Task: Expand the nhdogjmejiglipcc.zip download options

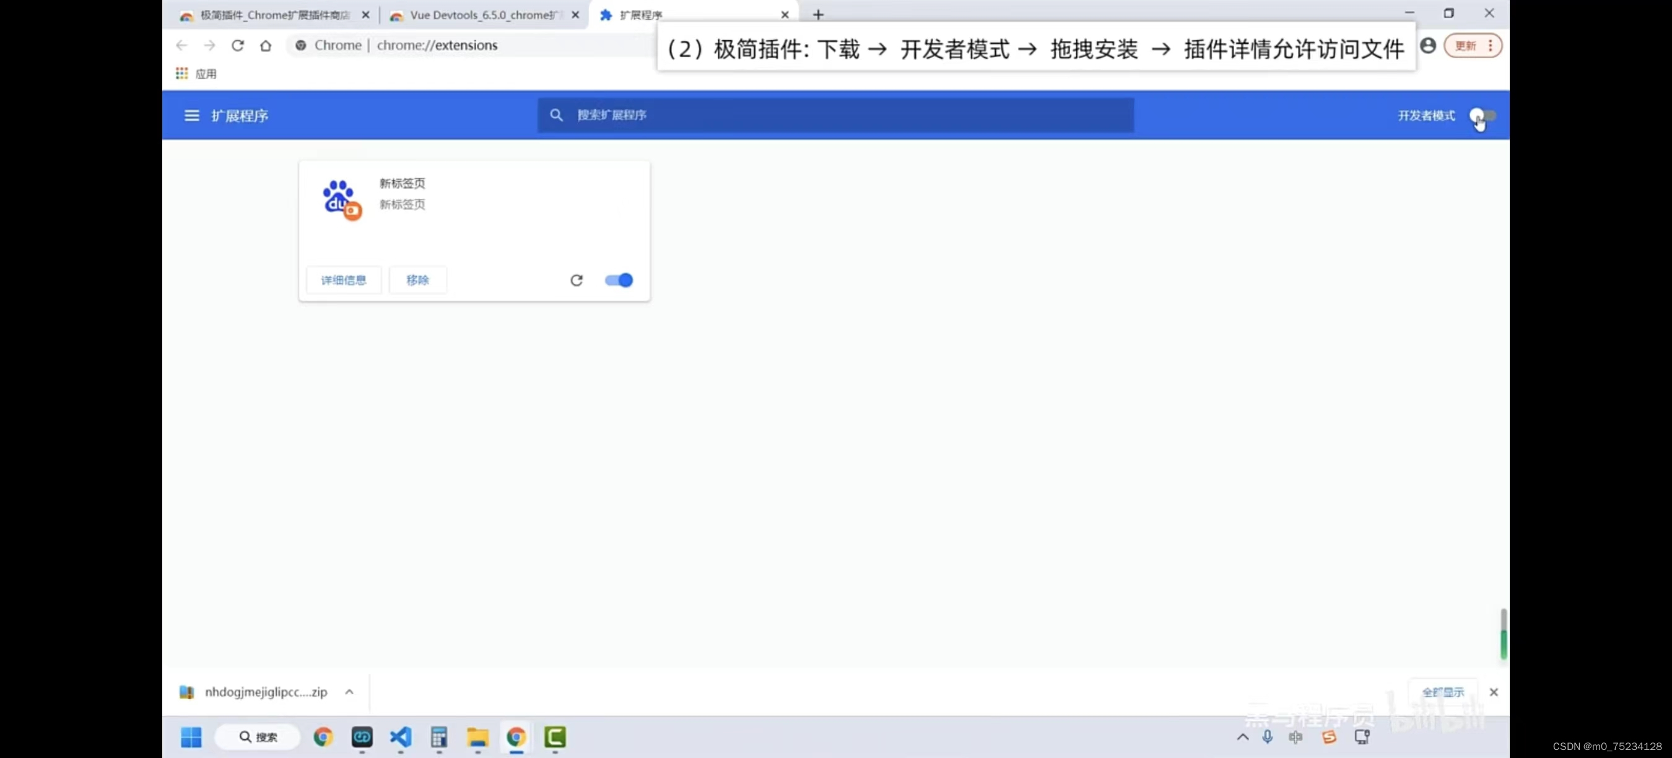Action: pos(349,692)
